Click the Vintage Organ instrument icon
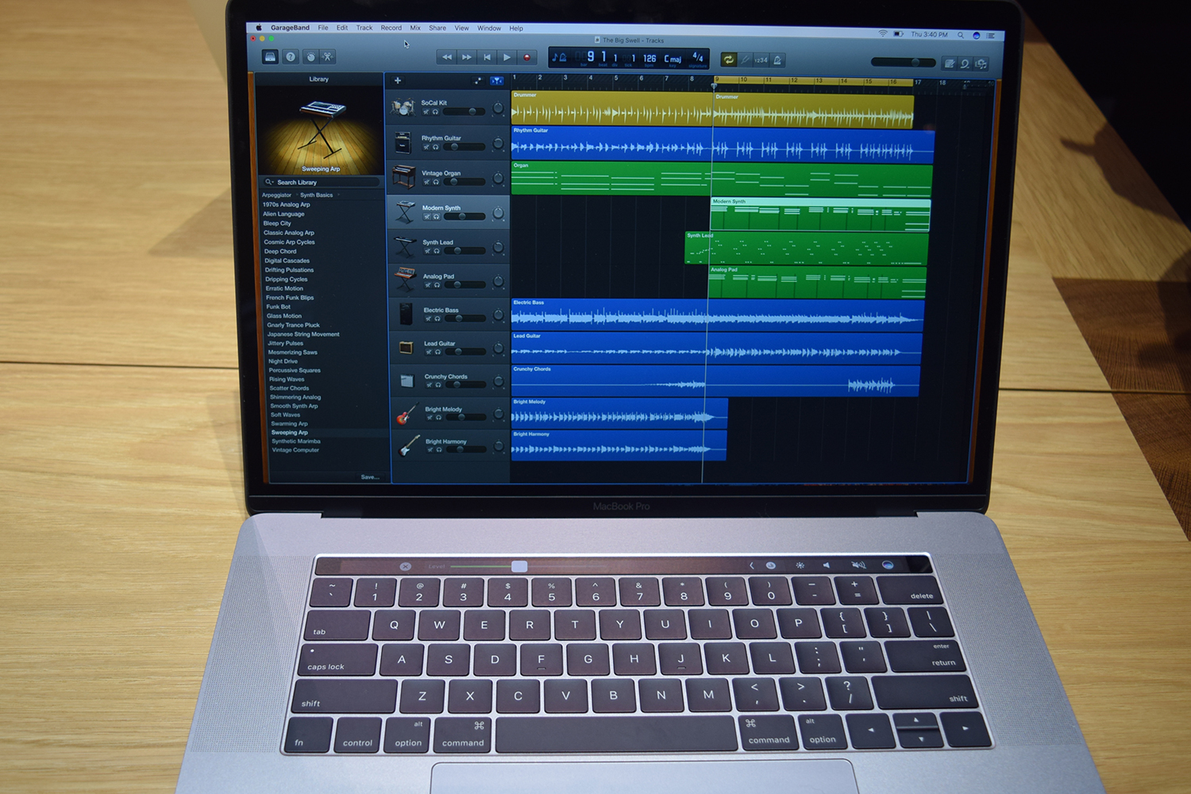Viewport: 1191px width, 794px height. [x=403, y=176]
